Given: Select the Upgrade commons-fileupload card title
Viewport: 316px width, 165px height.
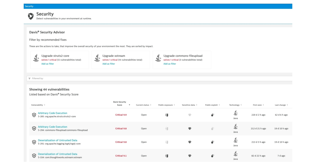Looking at the screenshot, I should pos(183,56).
